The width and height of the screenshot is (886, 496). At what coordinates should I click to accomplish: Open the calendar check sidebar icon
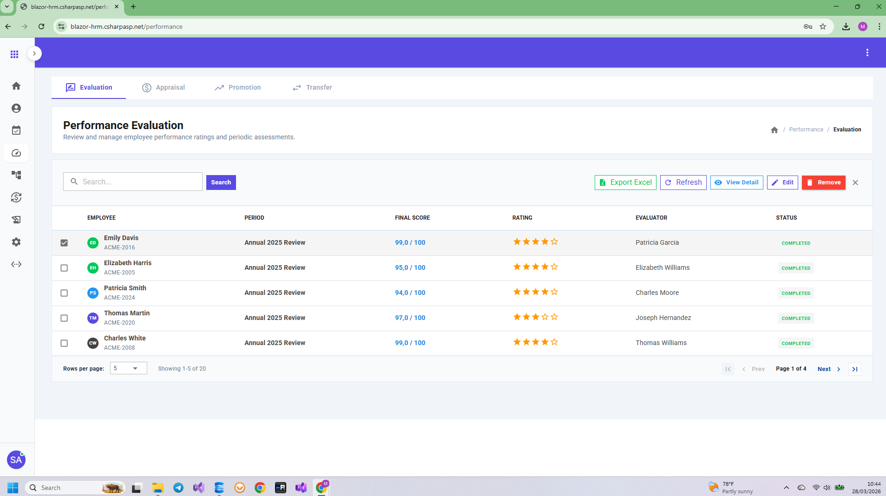[x=16, y=131]
